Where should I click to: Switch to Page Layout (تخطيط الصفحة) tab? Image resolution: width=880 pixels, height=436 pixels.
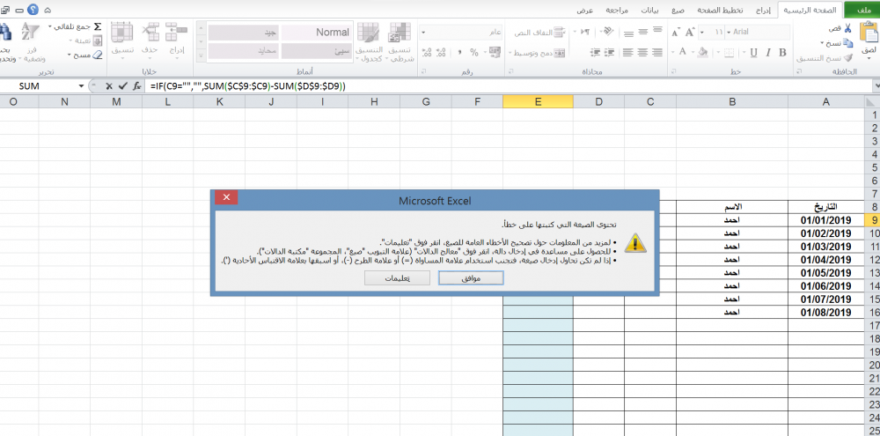coord(721,10)
